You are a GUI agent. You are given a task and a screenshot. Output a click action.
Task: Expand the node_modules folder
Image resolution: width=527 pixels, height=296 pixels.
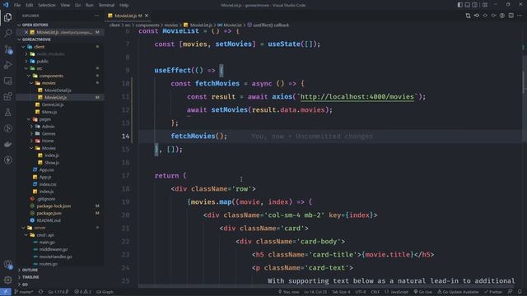59,54
